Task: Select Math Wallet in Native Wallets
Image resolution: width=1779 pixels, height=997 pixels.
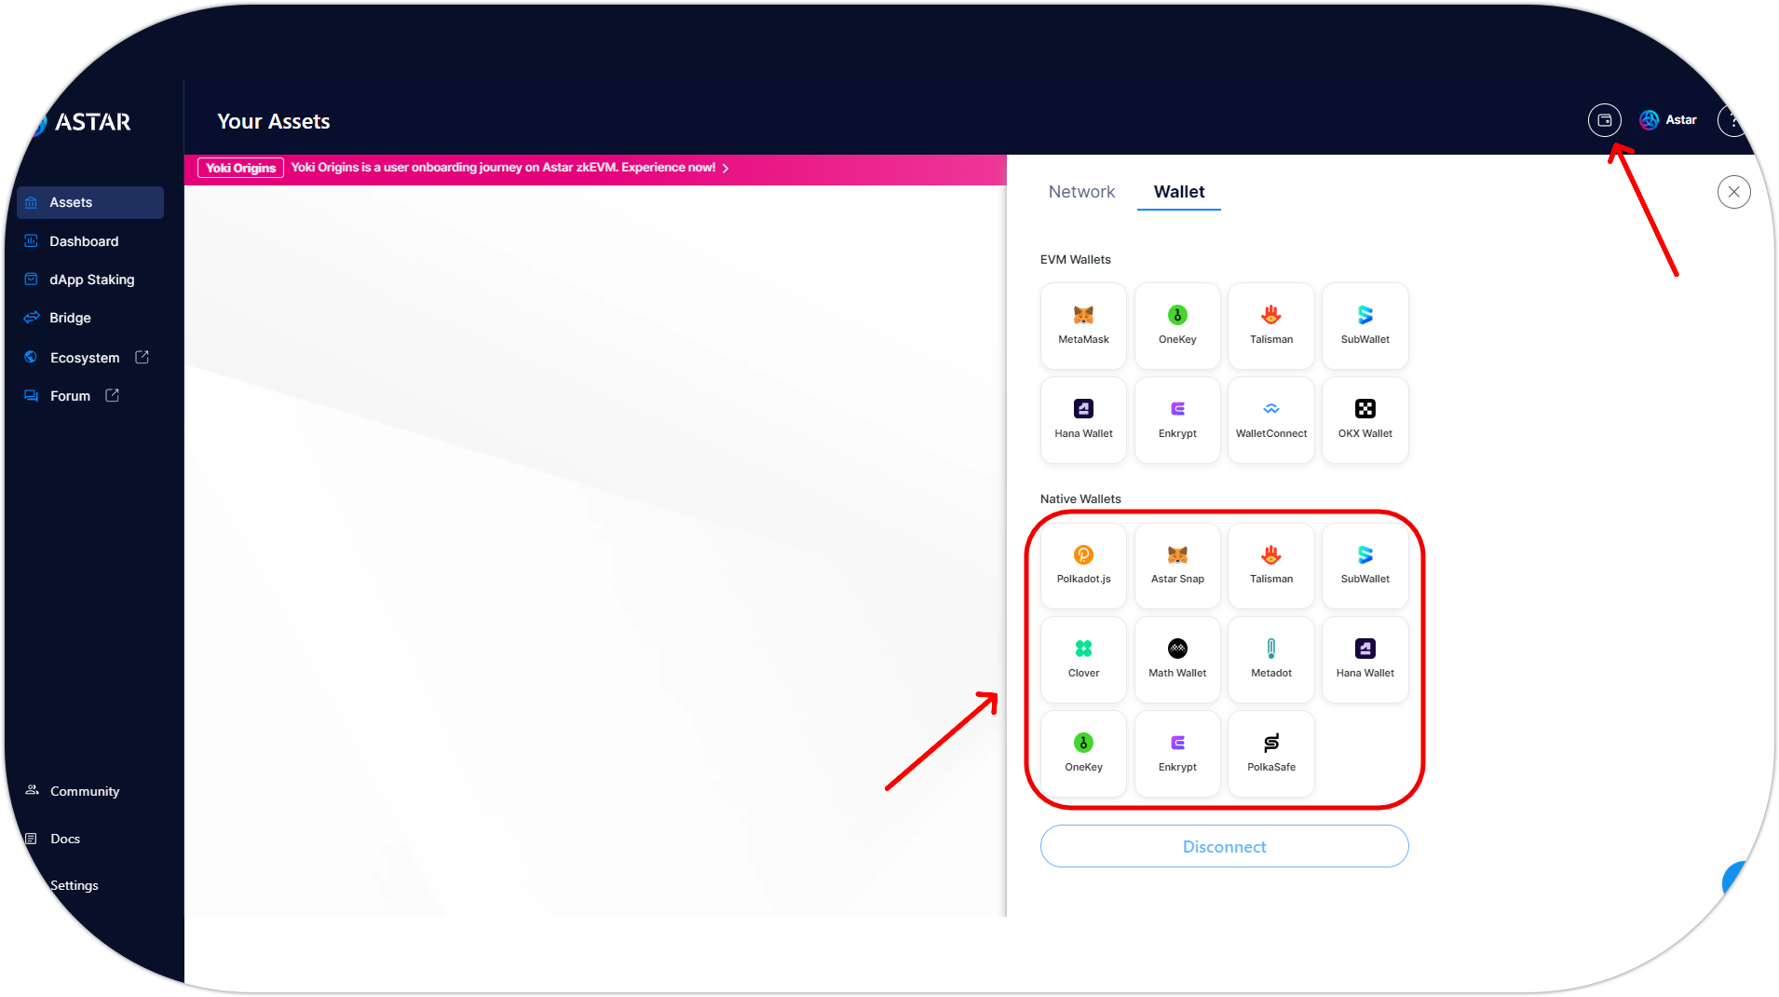Action: coord(1177,659)
